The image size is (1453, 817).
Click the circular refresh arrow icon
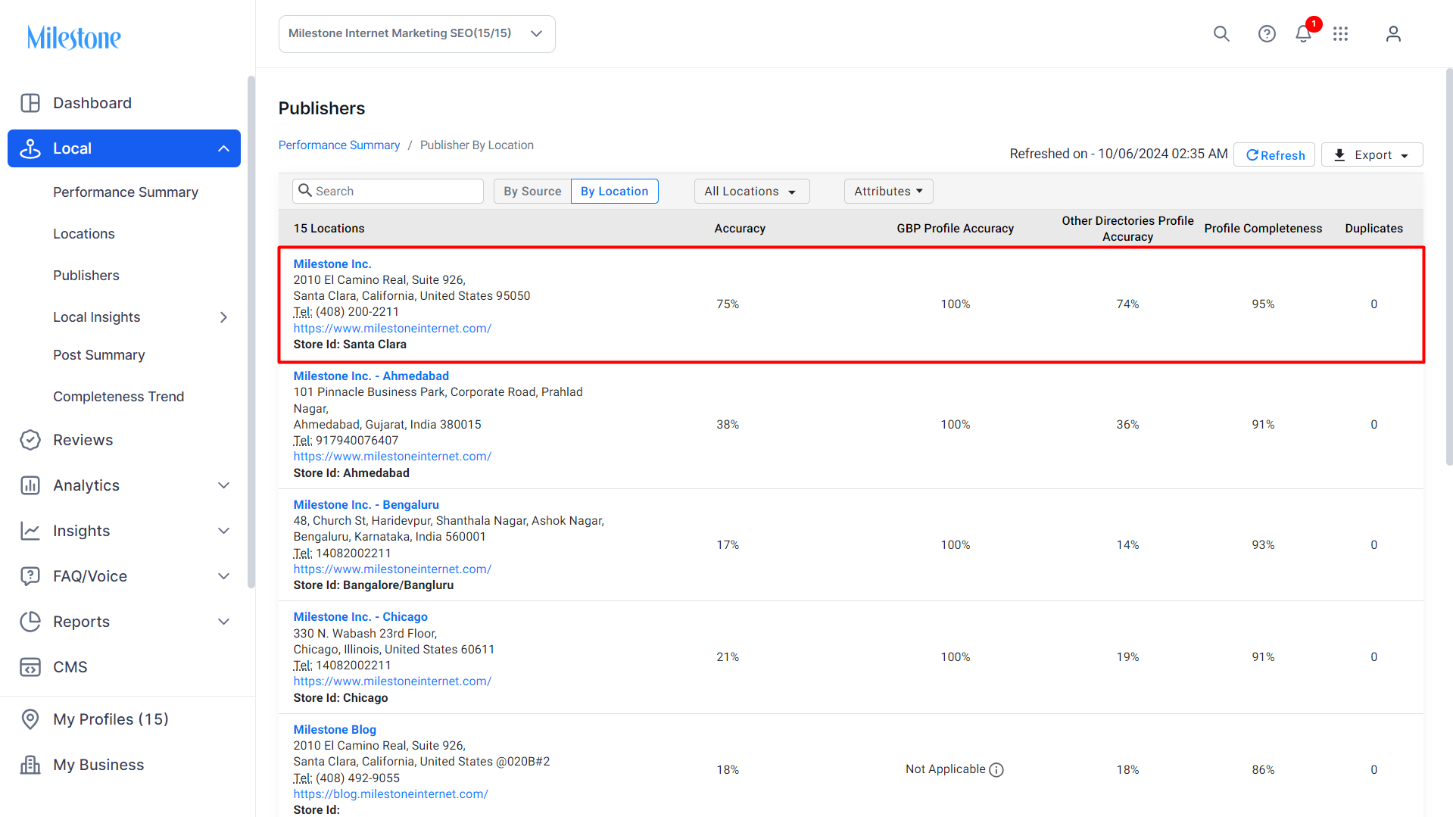click(1252, 155)
